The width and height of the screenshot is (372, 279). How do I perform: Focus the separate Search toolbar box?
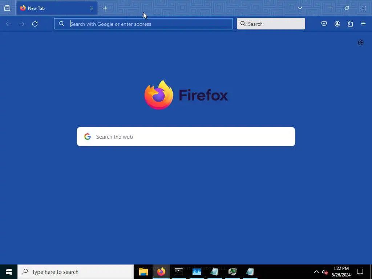pos(271,24)
